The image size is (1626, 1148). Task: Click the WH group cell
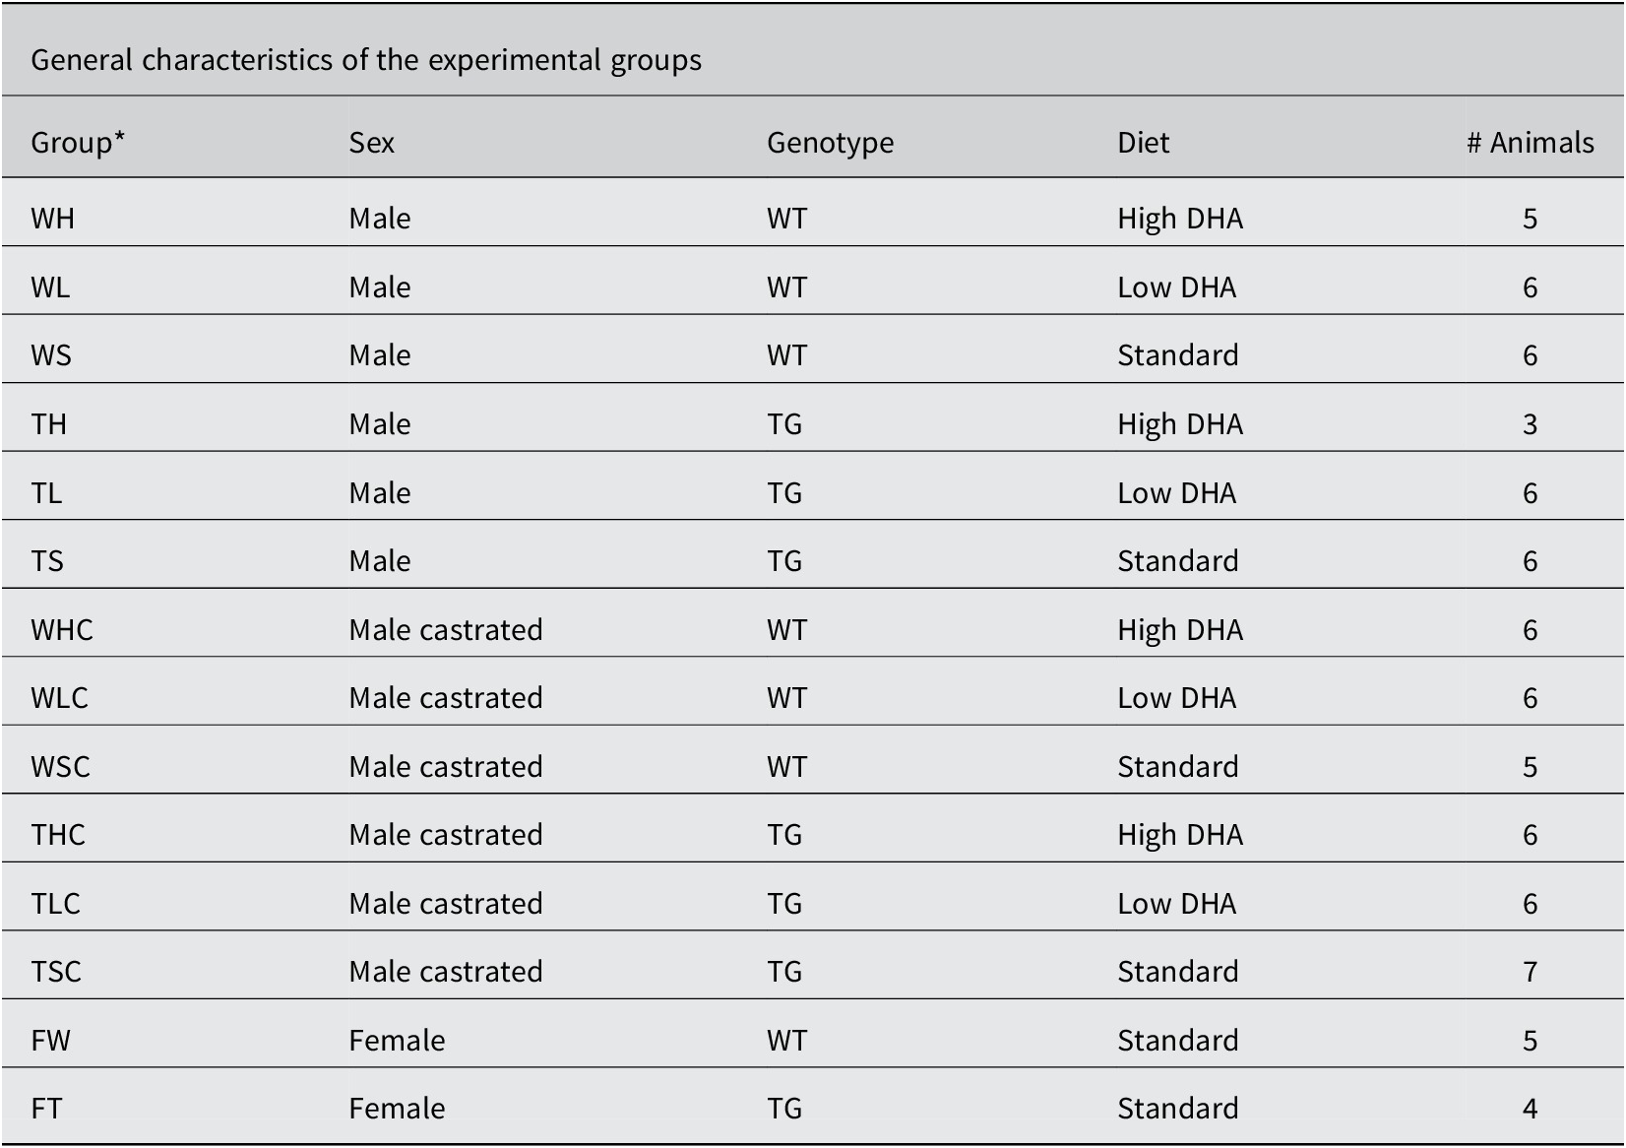[x=52, y=218]
